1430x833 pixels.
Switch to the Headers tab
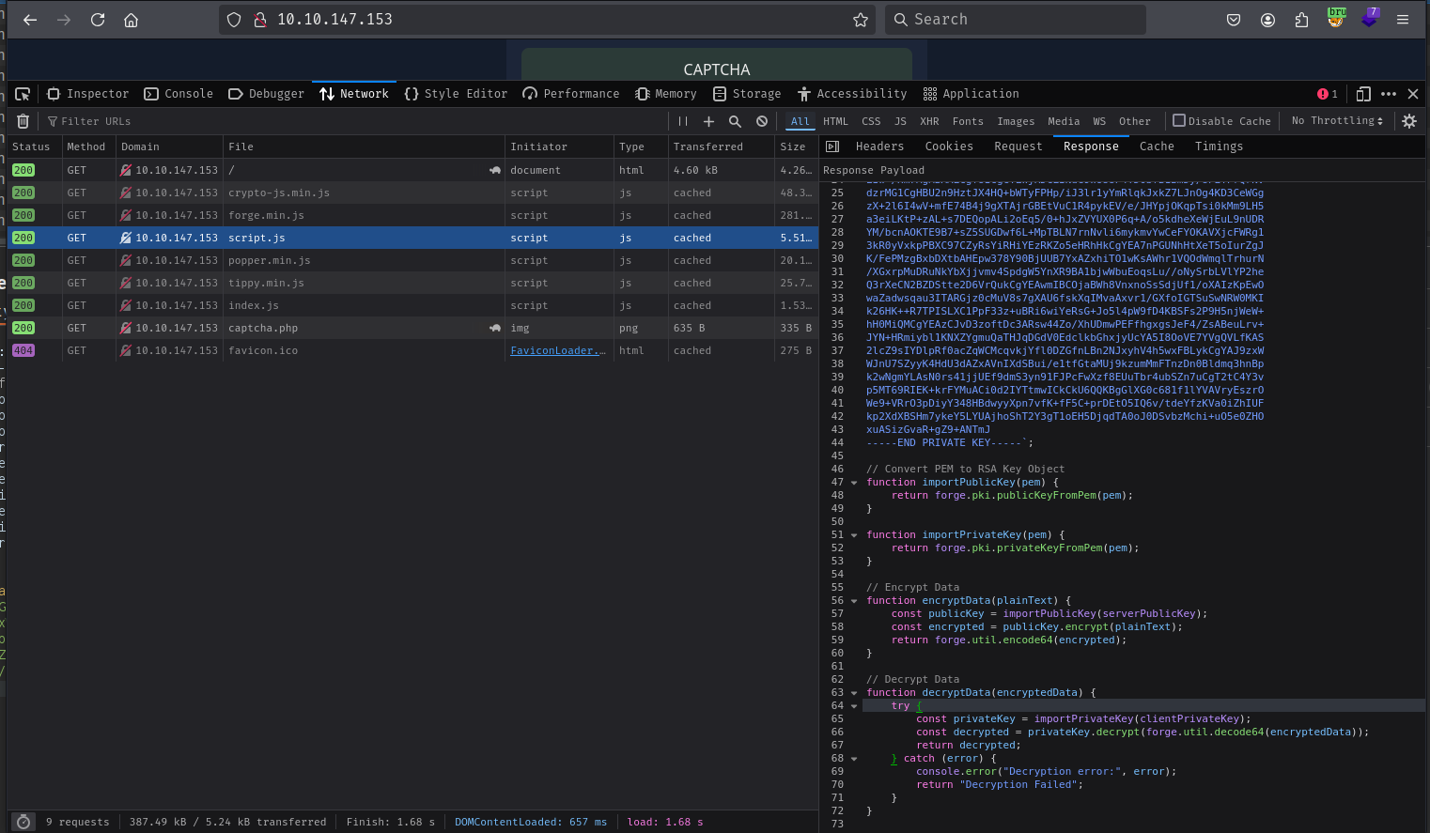pyautogui.click(x=879, y=147)
